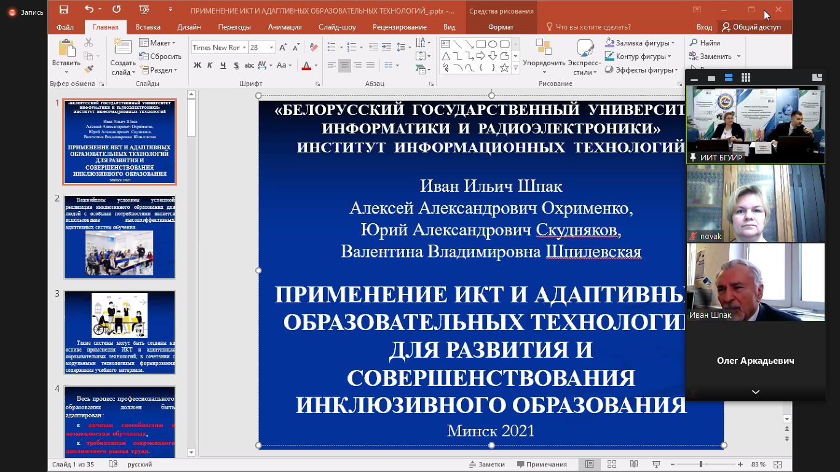Viewport: 840px width, 472px height.
Task: Toggle text shadow S
Action: point(236,65)
